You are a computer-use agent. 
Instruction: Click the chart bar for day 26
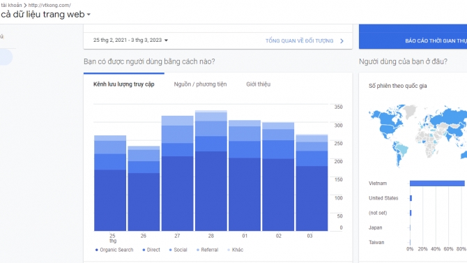[144, 188]
